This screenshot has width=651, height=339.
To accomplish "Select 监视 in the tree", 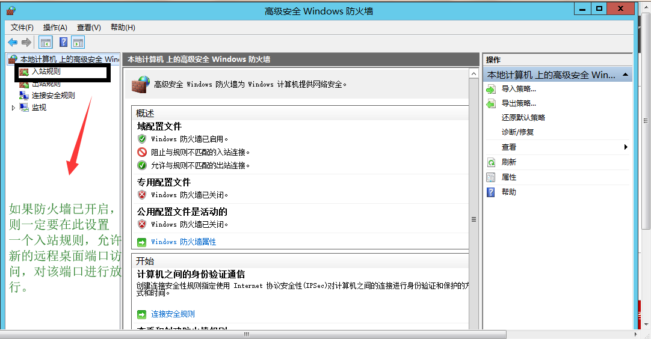I will click(39, 108).
